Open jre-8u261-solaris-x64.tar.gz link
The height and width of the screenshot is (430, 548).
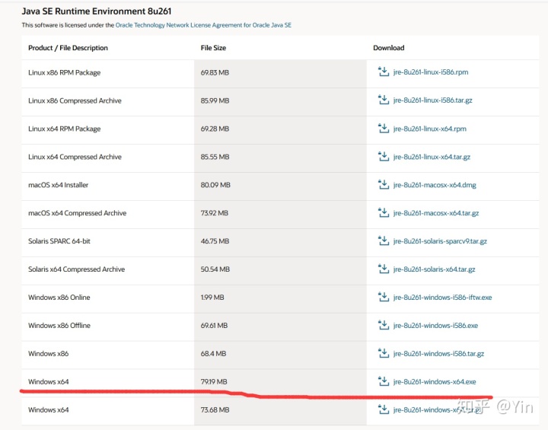(434, 269)
